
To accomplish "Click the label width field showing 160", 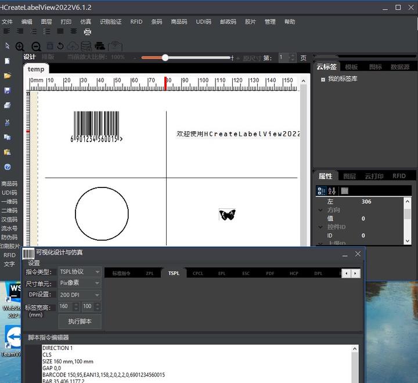I will point(64,306).
